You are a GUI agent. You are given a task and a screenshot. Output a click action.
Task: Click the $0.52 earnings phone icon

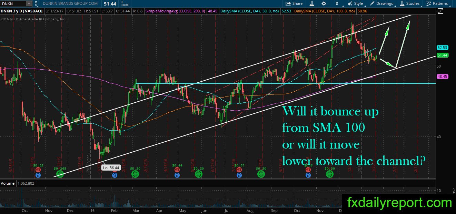38,170
